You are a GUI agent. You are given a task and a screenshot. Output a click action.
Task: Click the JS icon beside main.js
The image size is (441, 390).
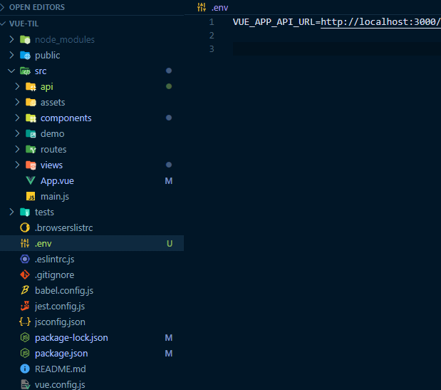31,196
